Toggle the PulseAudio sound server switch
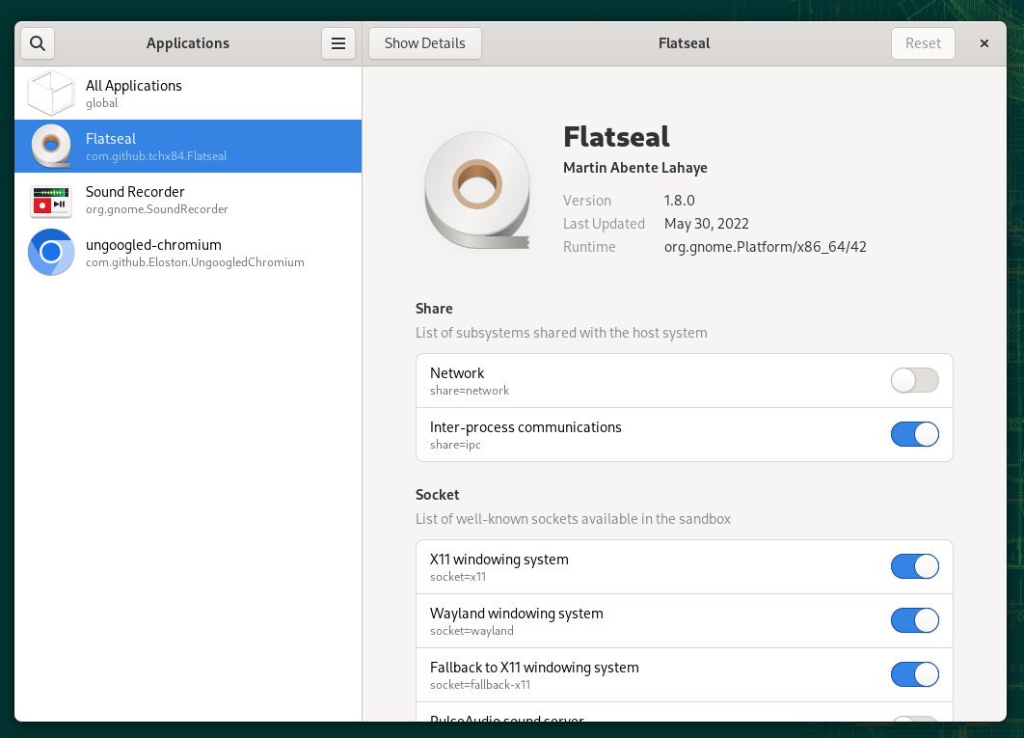Screen dimensions: 1024x738 [914, 724]
